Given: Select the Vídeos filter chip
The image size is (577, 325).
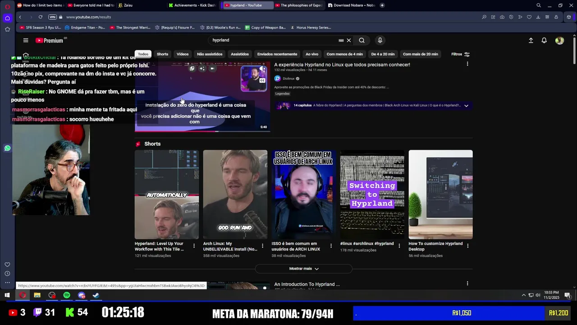Looking at the screenshot, I should point(183,54).
